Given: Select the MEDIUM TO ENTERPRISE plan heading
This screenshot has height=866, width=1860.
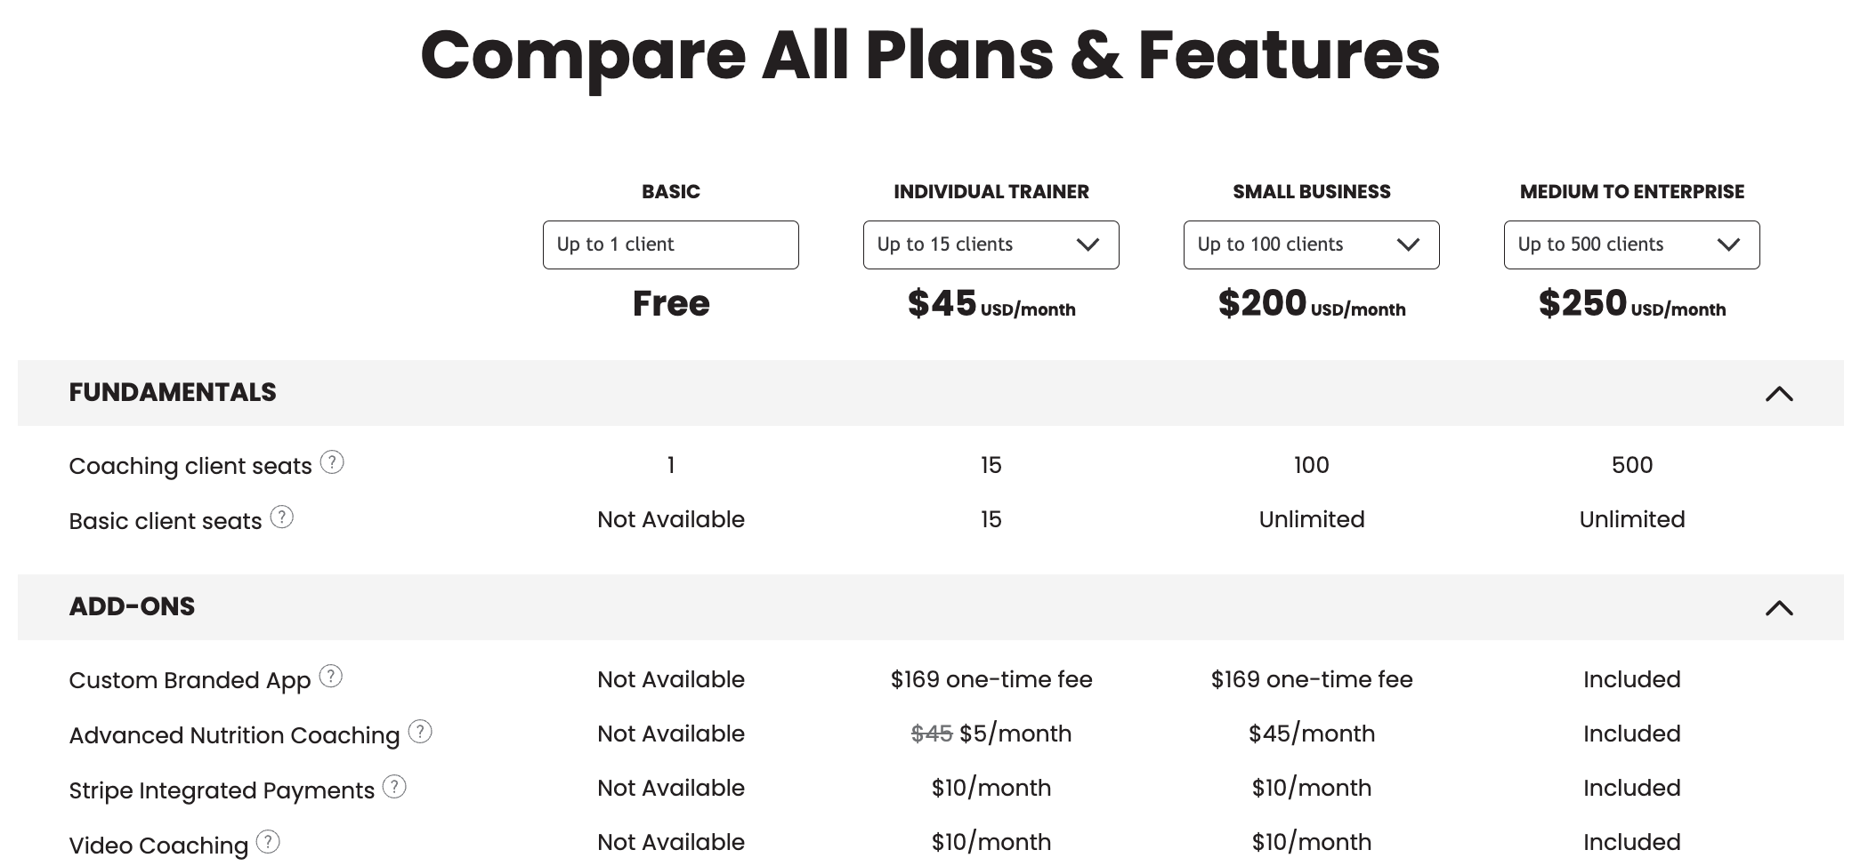Looking at the screenshot, I should point(1632,192).
